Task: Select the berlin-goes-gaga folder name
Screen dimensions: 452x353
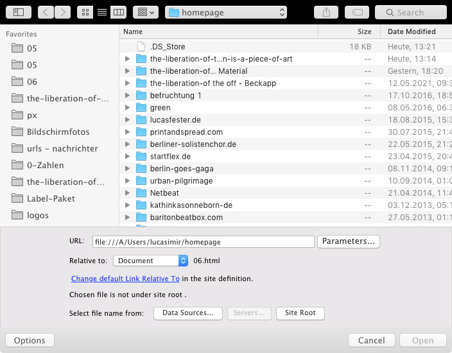Action: (x=182, y=169)
